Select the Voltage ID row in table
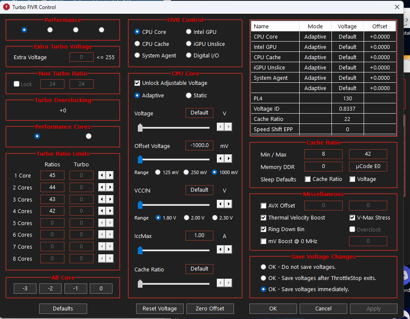Screen dimensions: 410x319 [323, 108]
